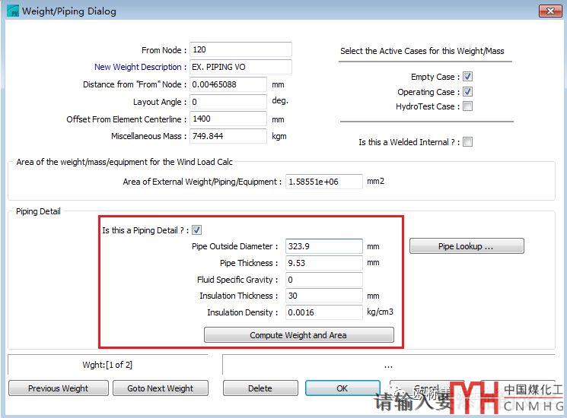Image resolution: width=567 pixels, height=418 pixels.
Task: Edit the New Weight Description field
Action: coord(240,67)
